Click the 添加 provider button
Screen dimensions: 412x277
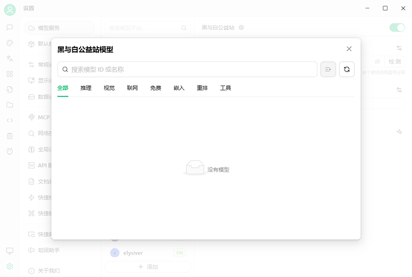[x=147, y=267]
